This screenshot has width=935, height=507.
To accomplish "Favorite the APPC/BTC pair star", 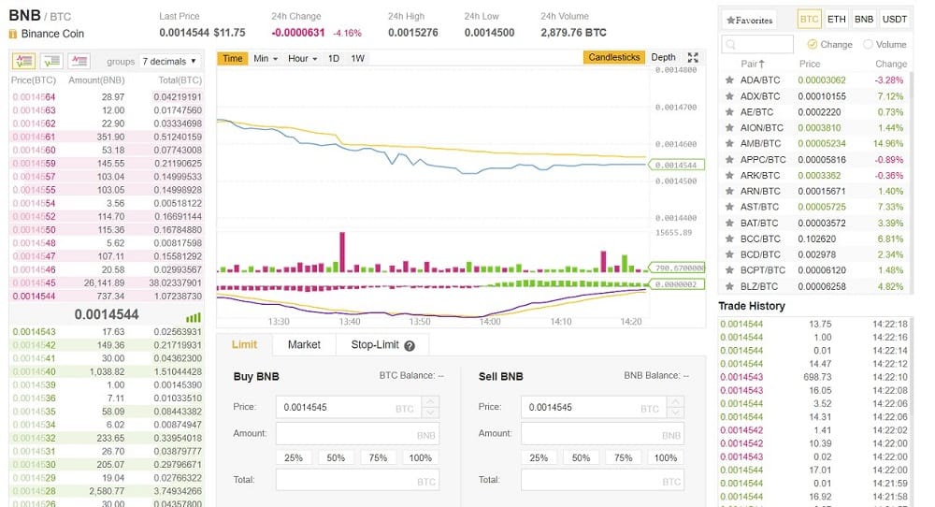I will (728, 159).
